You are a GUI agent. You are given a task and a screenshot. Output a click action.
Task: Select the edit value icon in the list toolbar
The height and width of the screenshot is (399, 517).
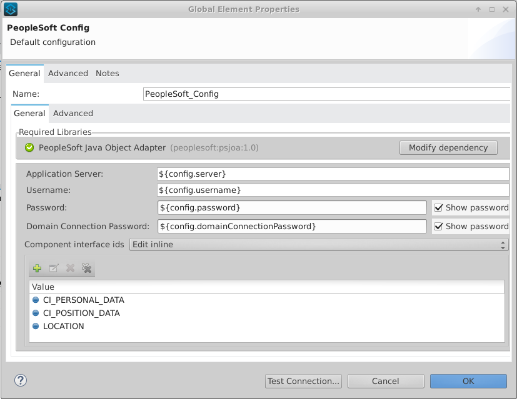[x=53, y=268]
